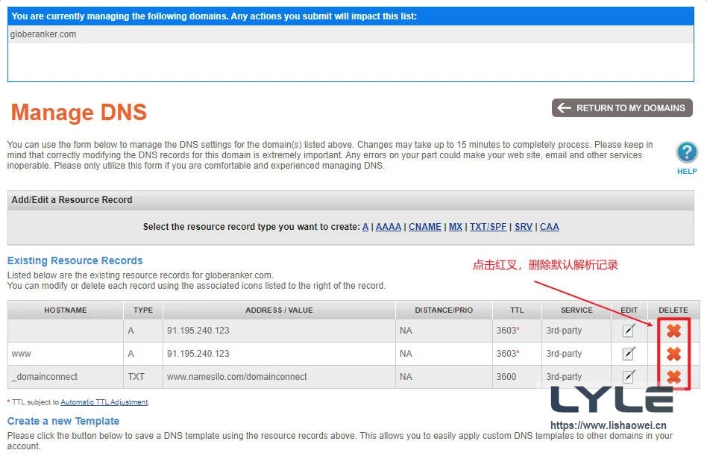The image size is (707, 456).
Task: Delete the www A record
Action: tap(673, 354)
